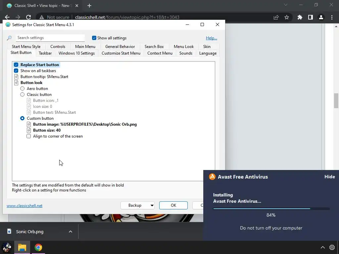Open Chrome tab search chevron
This screenshot has width=339, height=254.
[x=286, y=5]
